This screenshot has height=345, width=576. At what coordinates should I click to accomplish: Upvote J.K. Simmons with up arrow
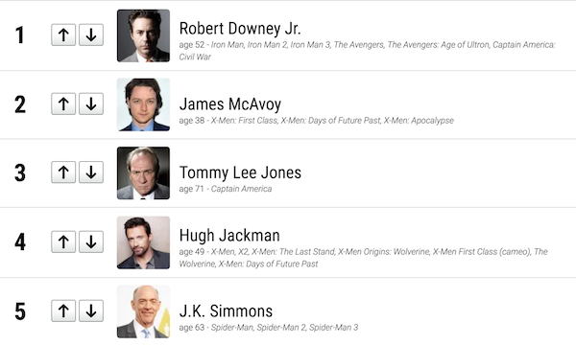click(63, 310)
